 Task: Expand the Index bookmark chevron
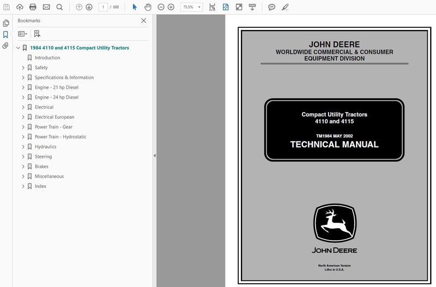pos(23,186)
